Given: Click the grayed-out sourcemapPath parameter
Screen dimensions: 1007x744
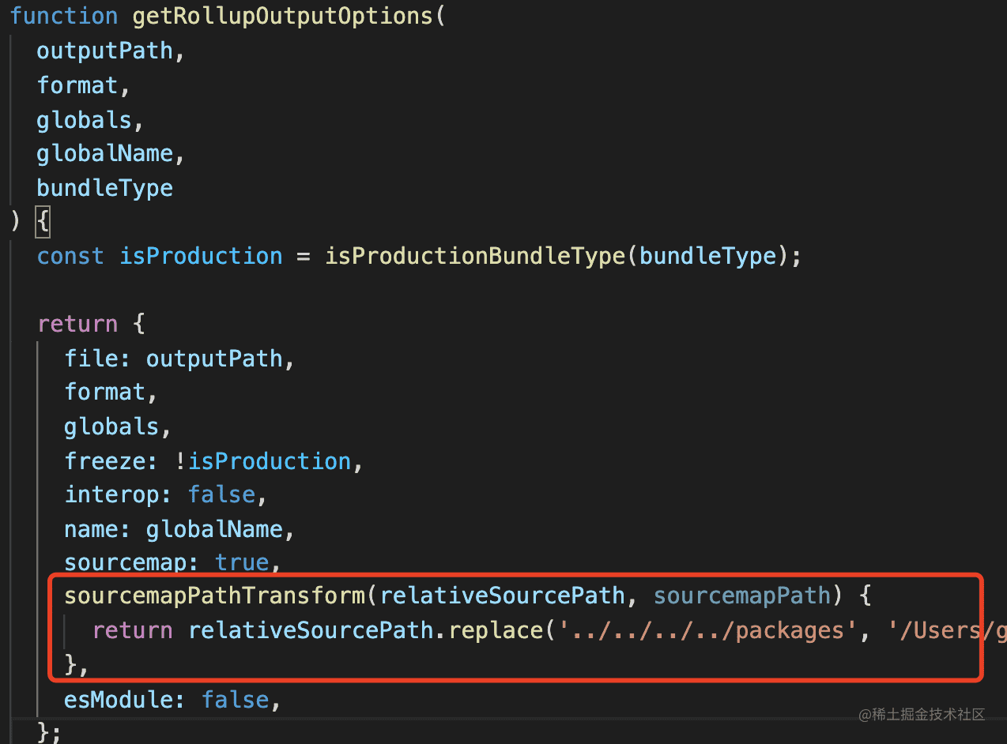Looking at the screenshot, I should tap(743, 596).
